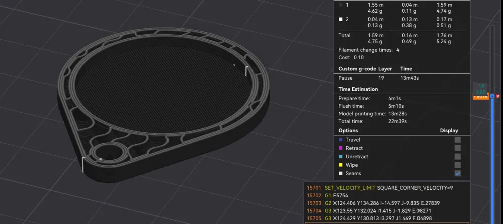Click the blue plus handle on layer slider

point(492,96)
